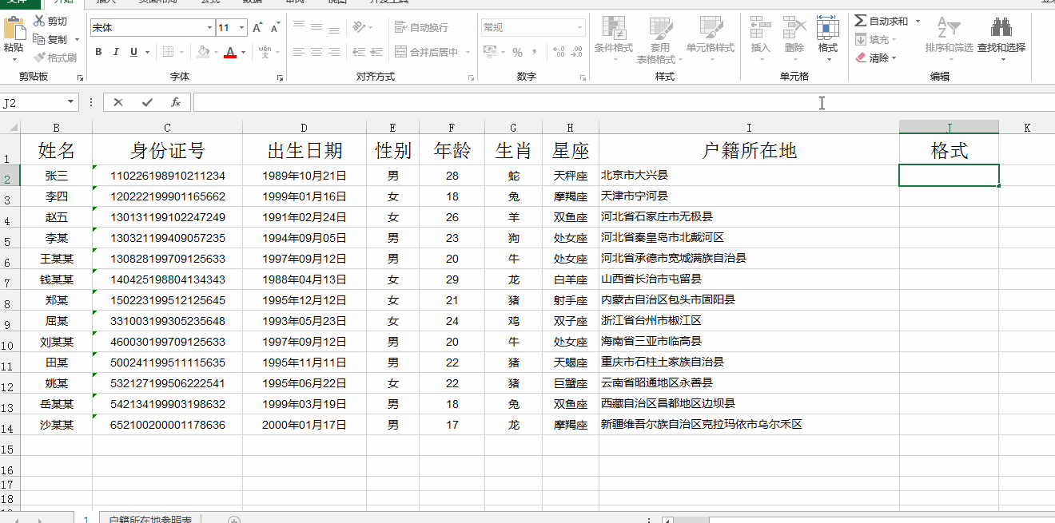Open Format as Table (套用表格格式)
This screenshot has width=1055, height=523.
660,40
